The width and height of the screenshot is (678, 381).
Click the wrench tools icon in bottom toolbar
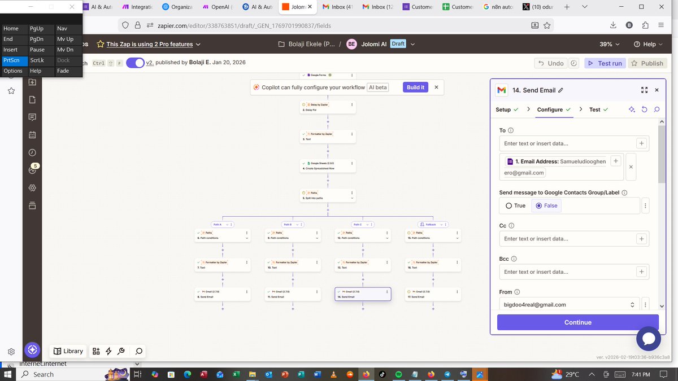(121, 351)
